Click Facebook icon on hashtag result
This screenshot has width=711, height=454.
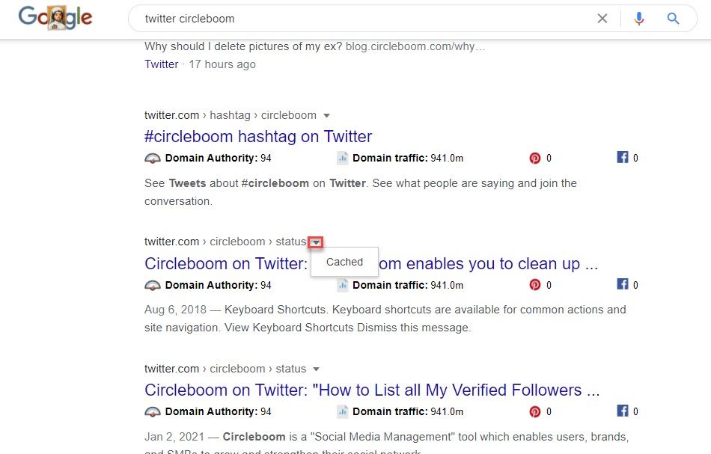pos(622,158)
